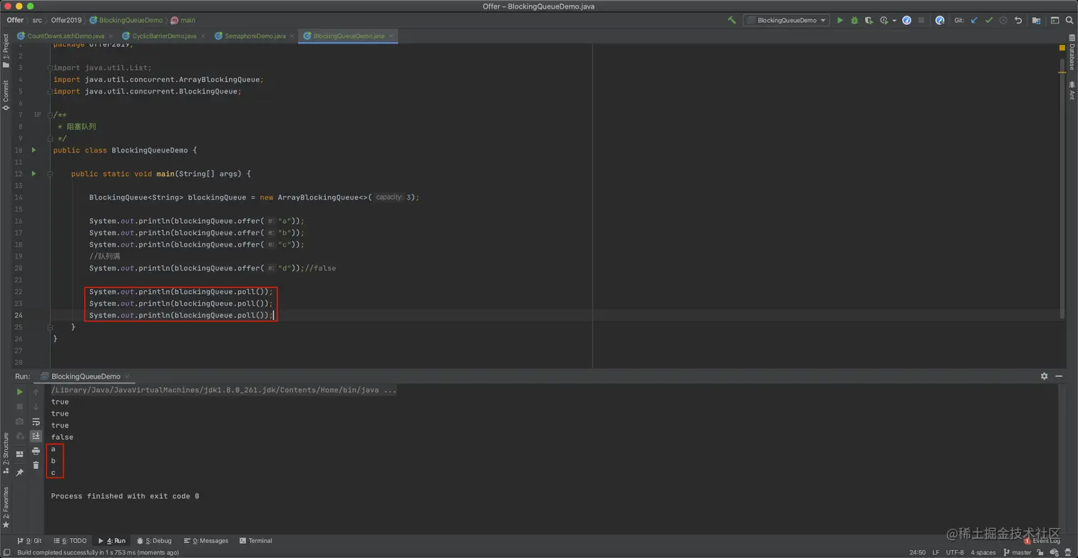Open the 6: TODO tool window

click(x=69, y=541)
